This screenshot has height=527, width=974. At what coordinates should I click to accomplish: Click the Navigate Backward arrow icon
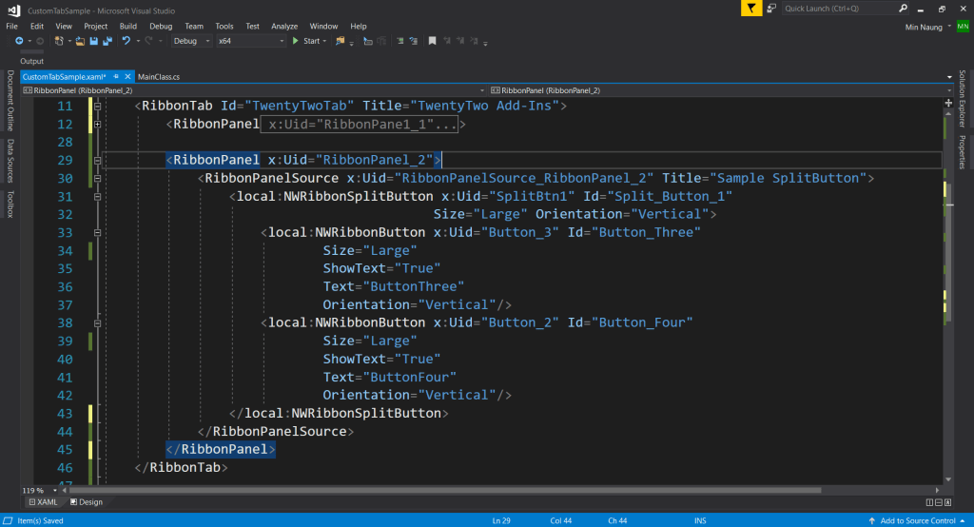[19, 42]
